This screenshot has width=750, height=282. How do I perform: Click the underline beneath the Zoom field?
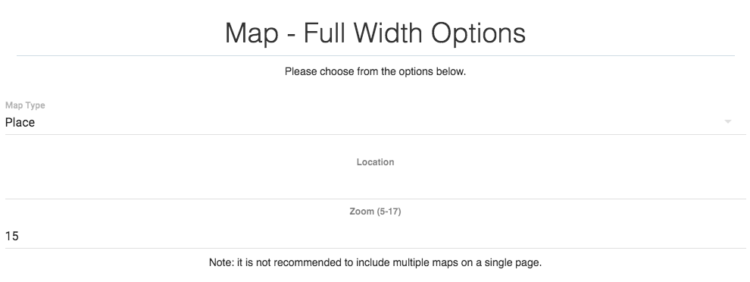coord(375,248)
